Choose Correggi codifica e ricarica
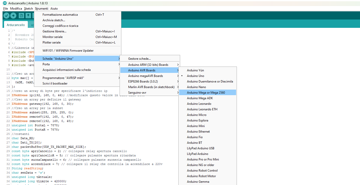Image resolution: width=360 pixels, height=185 pixels. tap(78, 26)
